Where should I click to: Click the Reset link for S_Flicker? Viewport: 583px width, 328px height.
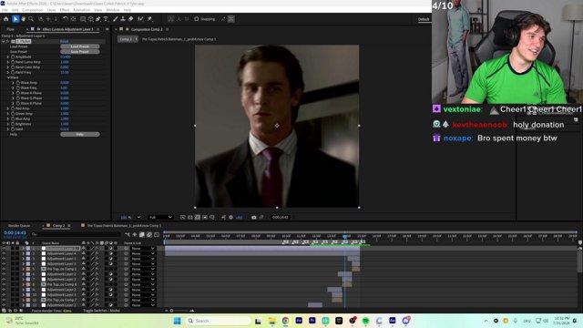point(65,41)
